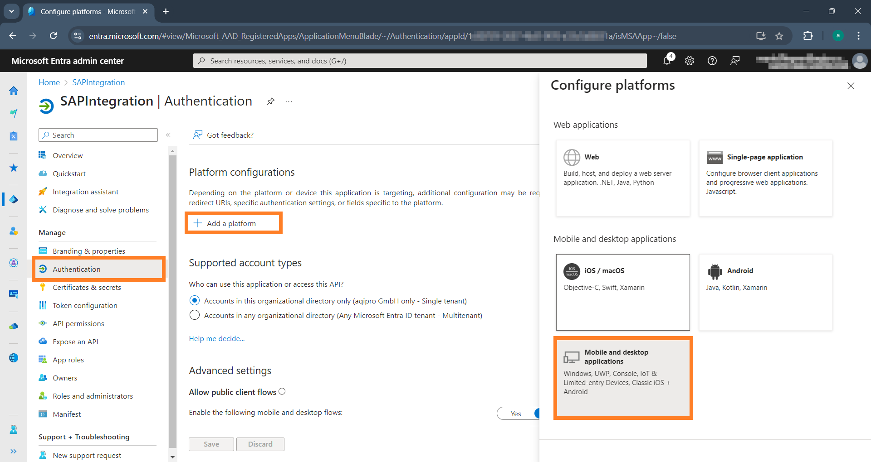Click the install app icon in address bar
This screenshot has height=462, width=871.
coord(761,36)
